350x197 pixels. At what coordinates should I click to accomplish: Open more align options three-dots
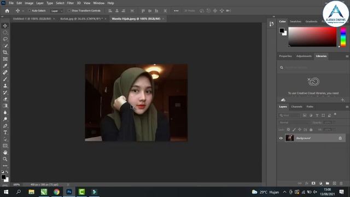coord(176,11)
